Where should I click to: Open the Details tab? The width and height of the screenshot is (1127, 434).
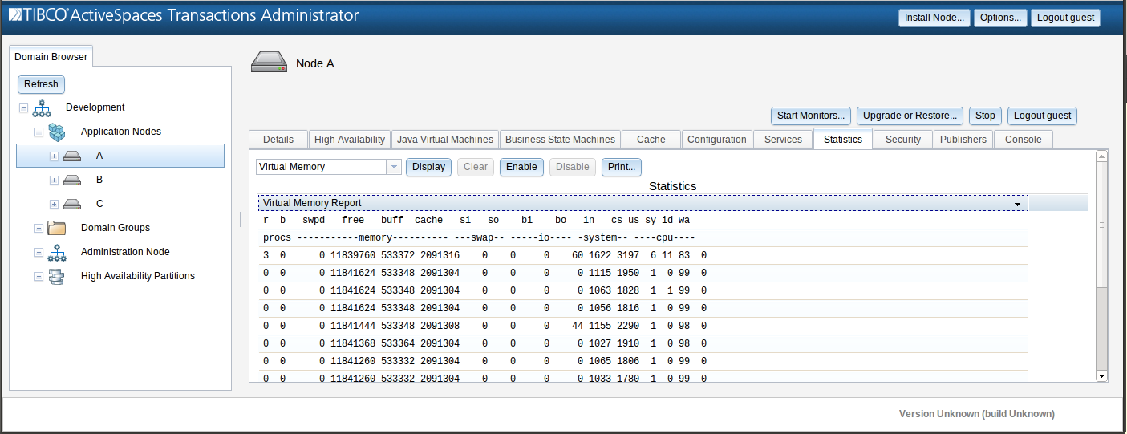pos(278,140)
